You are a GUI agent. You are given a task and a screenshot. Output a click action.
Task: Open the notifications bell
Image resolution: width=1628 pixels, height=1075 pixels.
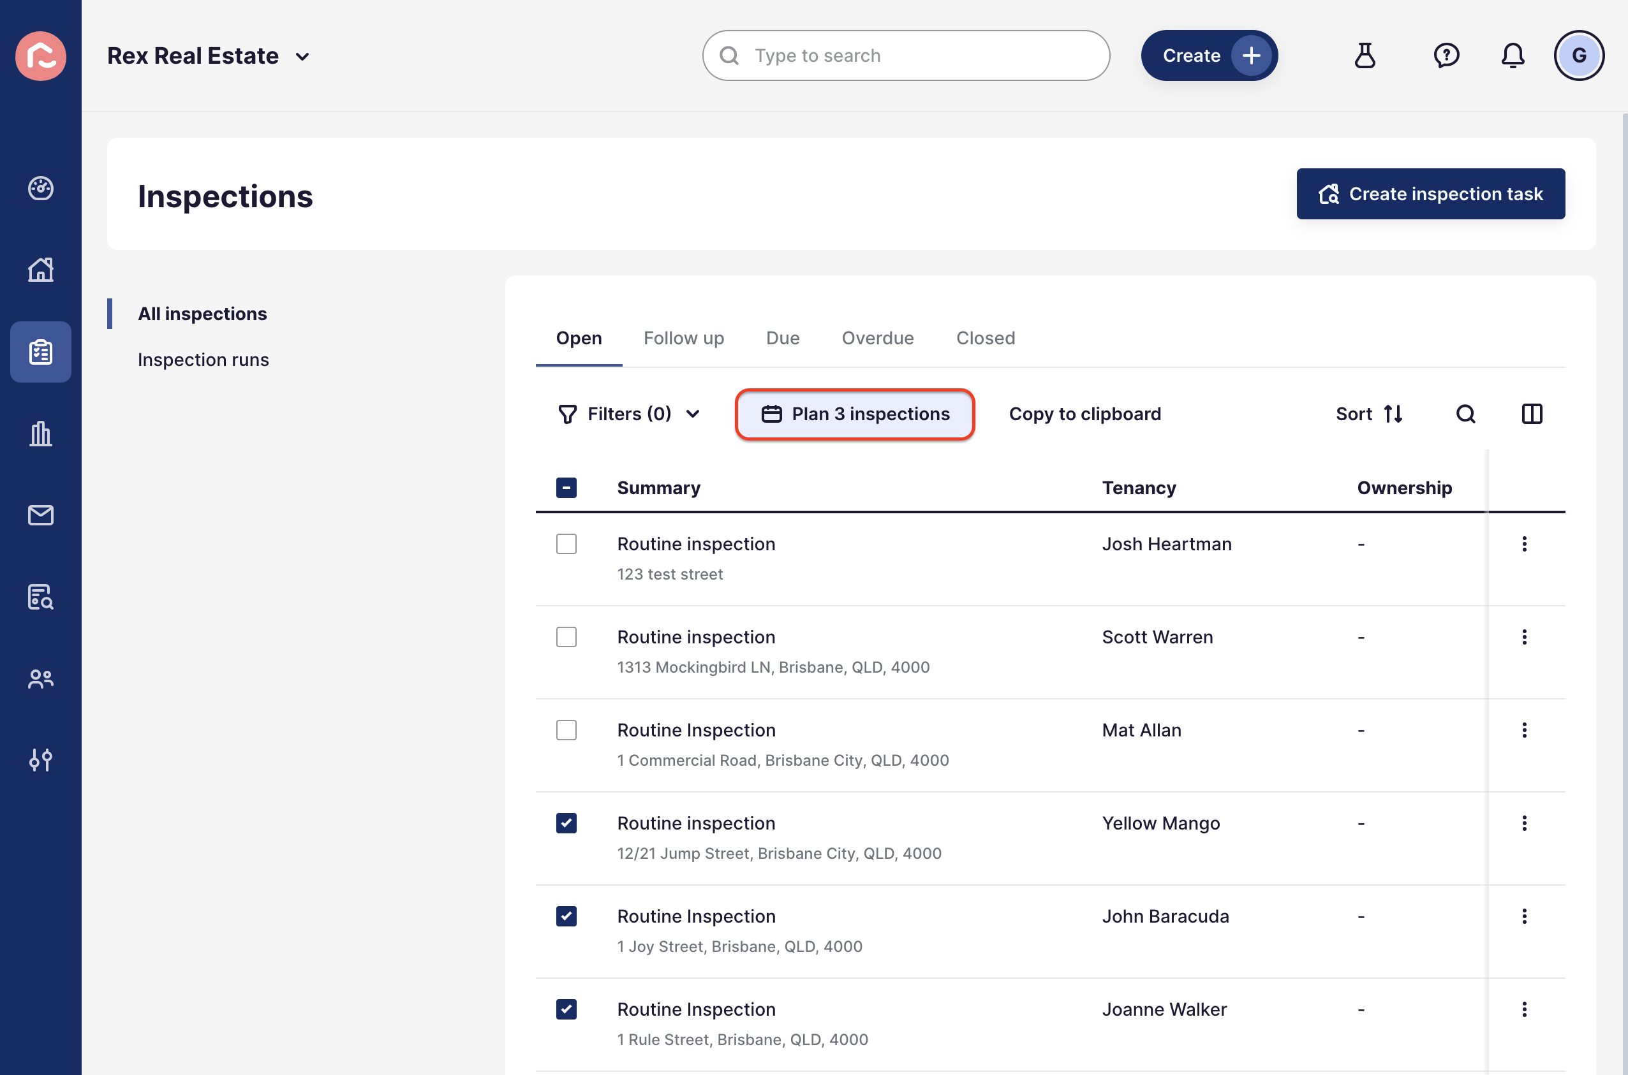(x=1513, y=55)
